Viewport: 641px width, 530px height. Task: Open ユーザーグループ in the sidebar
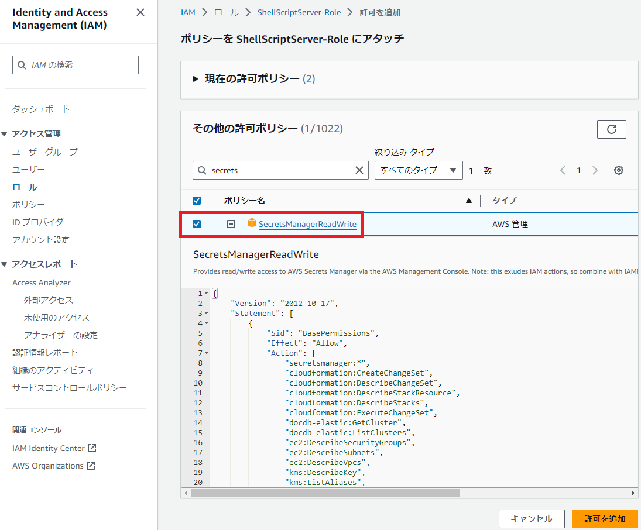coord(45,152)
